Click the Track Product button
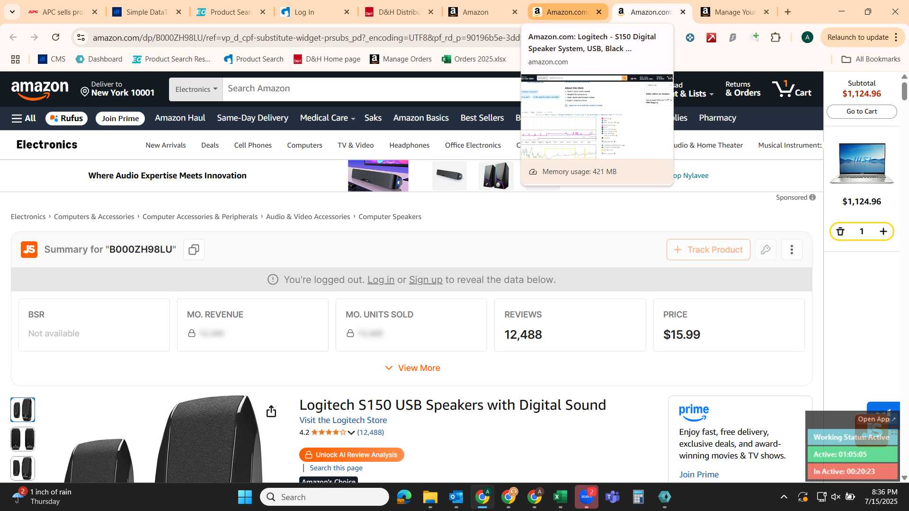This screenshot has height=511, width=909. [x=708, y=249]
